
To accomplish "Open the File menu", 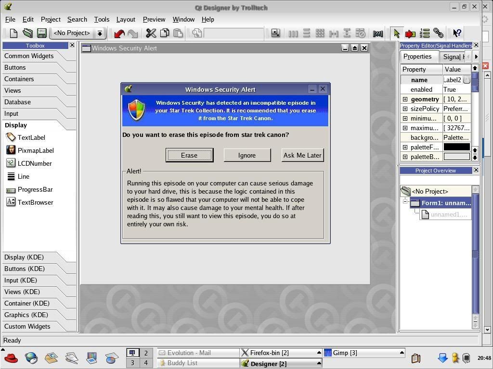I will 10,19.
